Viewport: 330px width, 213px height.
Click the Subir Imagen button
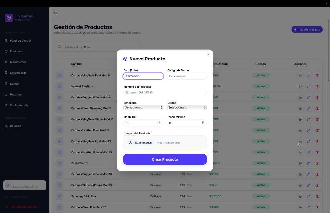[141, 143]
